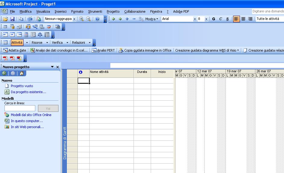Screen dimensions: 284x173
Task: Click the Cerca in linea search field
Action: click(x=20, y=108)
